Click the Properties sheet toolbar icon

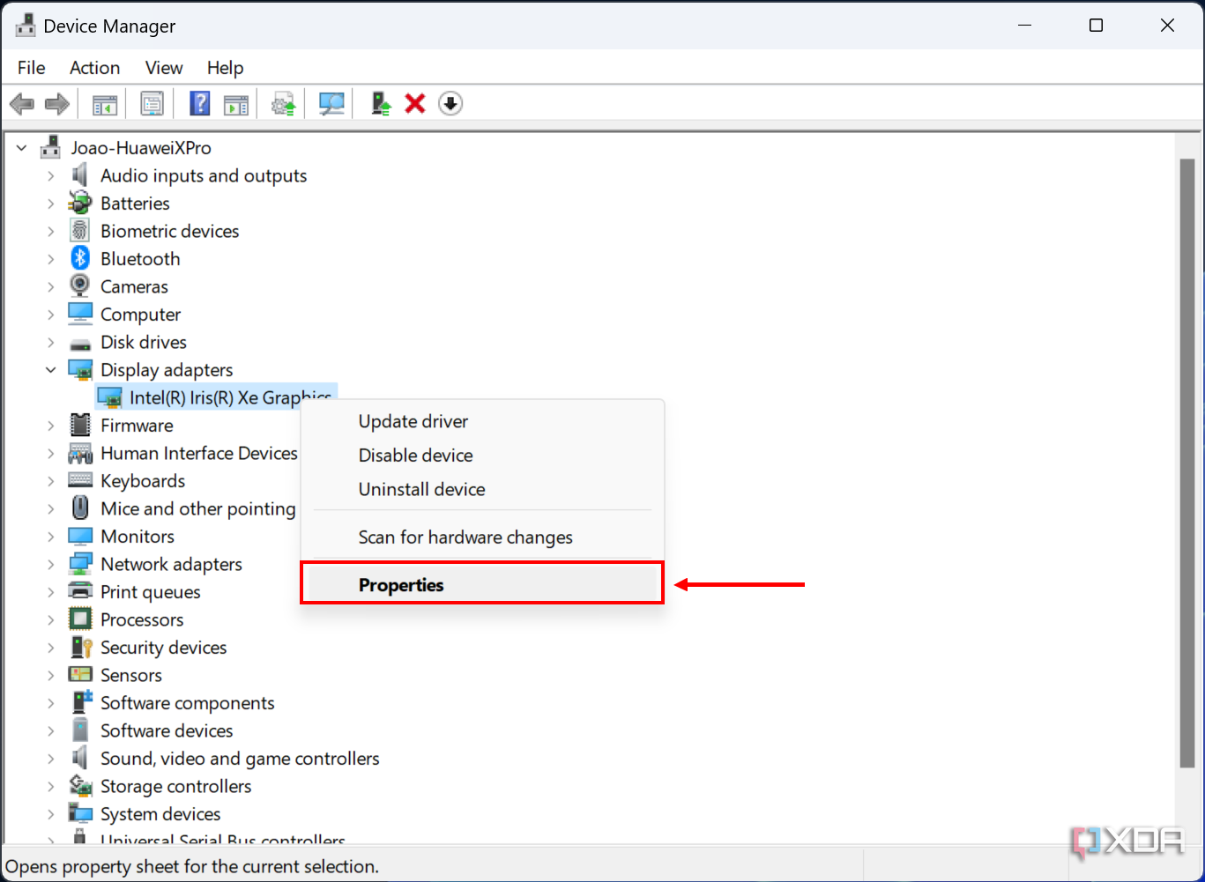tap(152, 104)
